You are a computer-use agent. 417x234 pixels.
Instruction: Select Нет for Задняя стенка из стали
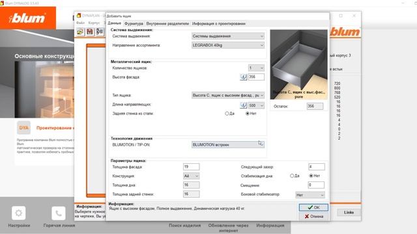248,114
